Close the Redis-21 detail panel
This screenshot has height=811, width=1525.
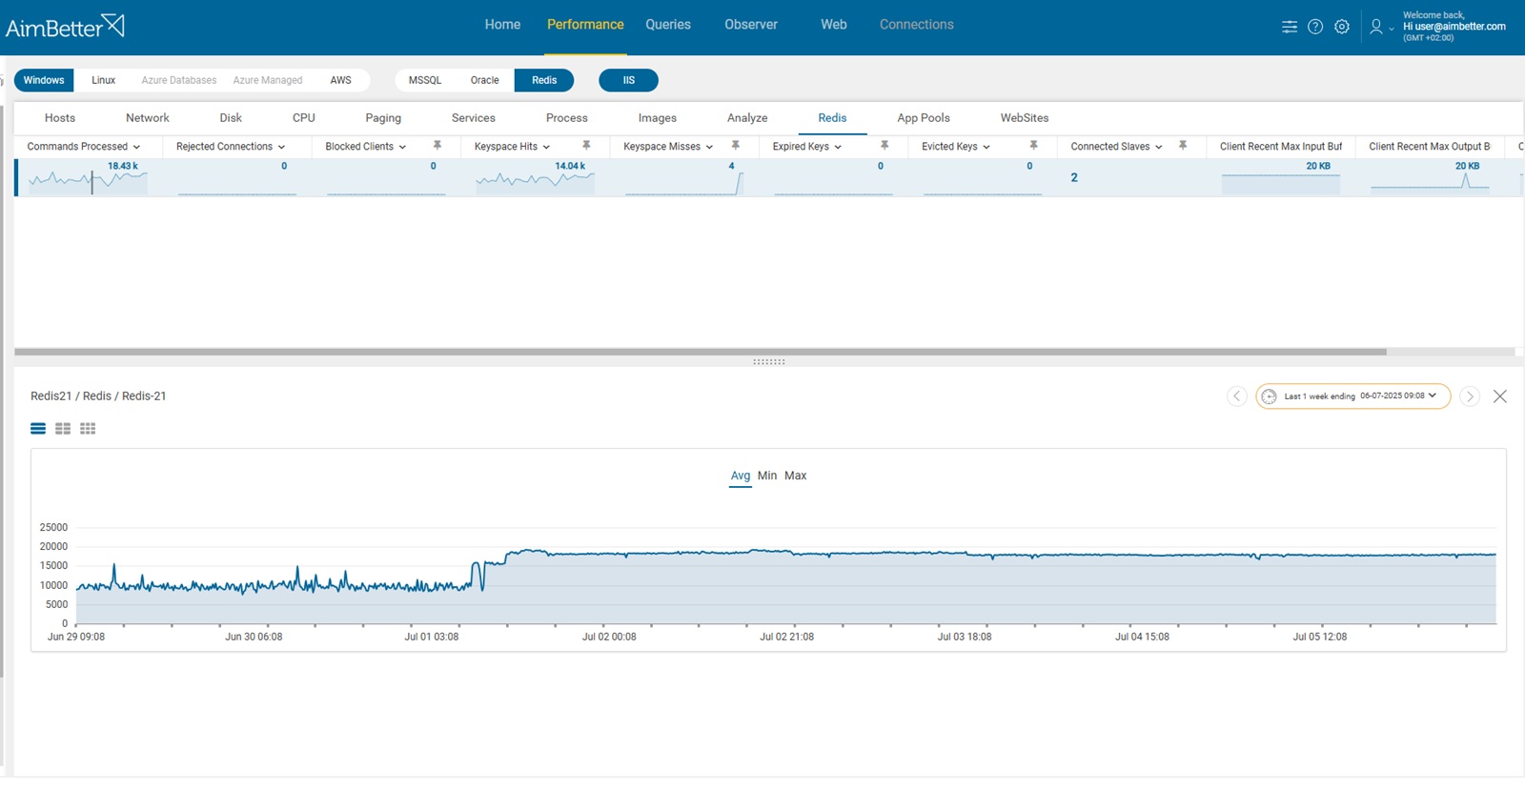point(1500,396)
